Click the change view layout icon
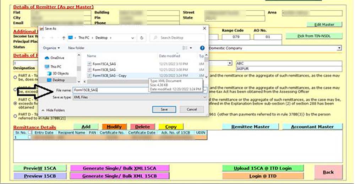Screen dimensions: 355x184 click(185, 48)
